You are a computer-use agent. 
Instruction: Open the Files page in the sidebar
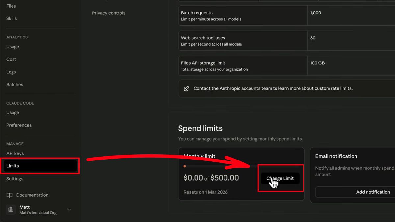(x=11, y=6)
